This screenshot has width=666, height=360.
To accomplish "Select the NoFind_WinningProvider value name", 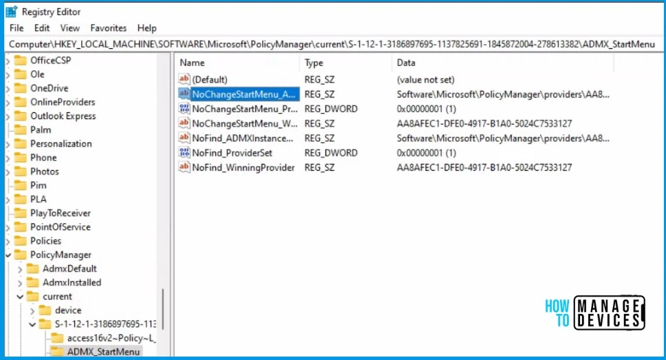I will 244,167.
